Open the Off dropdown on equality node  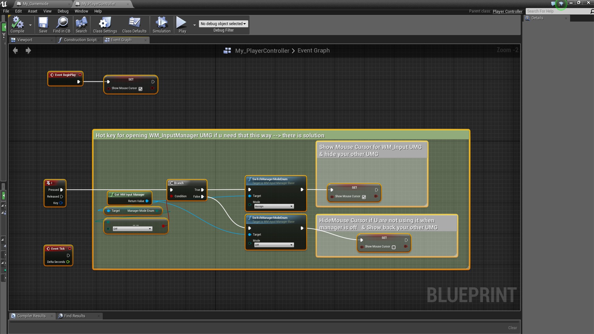coord(132,229)
